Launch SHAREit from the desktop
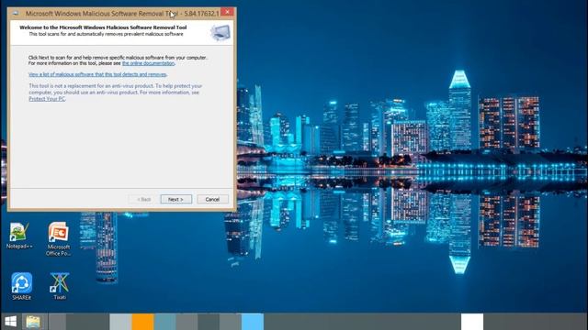Viewport: 588px width, 330px height. (x=21, y=286)
